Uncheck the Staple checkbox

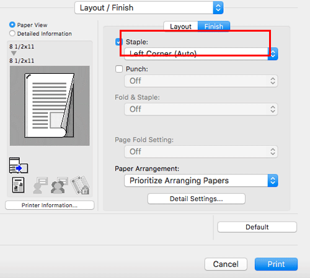119,42
